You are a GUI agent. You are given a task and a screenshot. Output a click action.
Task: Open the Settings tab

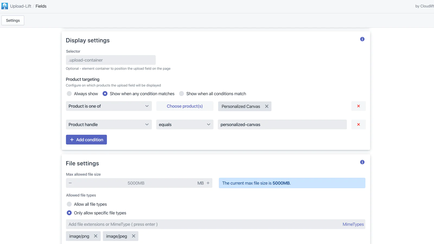pyautogui.click(x=13, y=20)
